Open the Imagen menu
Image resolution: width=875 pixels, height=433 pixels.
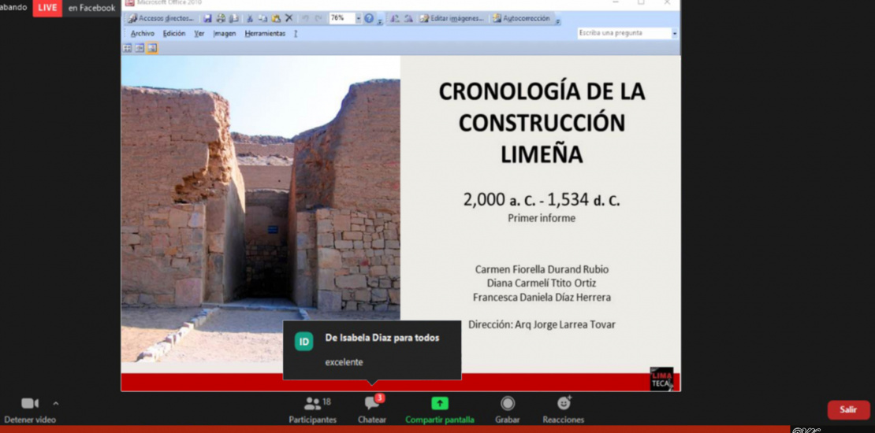click(x=225, y=33)
